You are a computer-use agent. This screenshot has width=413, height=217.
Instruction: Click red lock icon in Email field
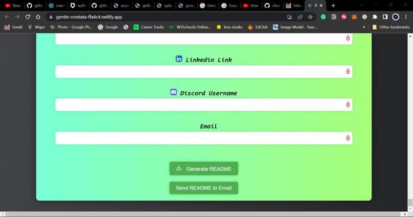click(x=348, y=138)
